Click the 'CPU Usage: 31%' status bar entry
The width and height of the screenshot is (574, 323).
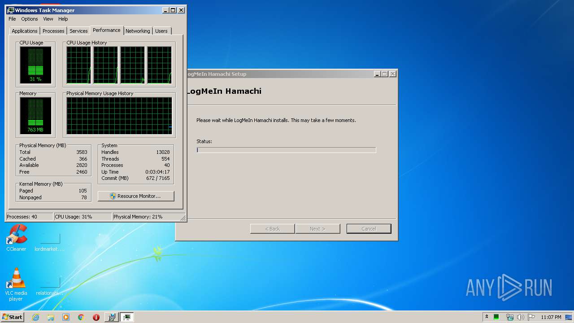point(83,217)
